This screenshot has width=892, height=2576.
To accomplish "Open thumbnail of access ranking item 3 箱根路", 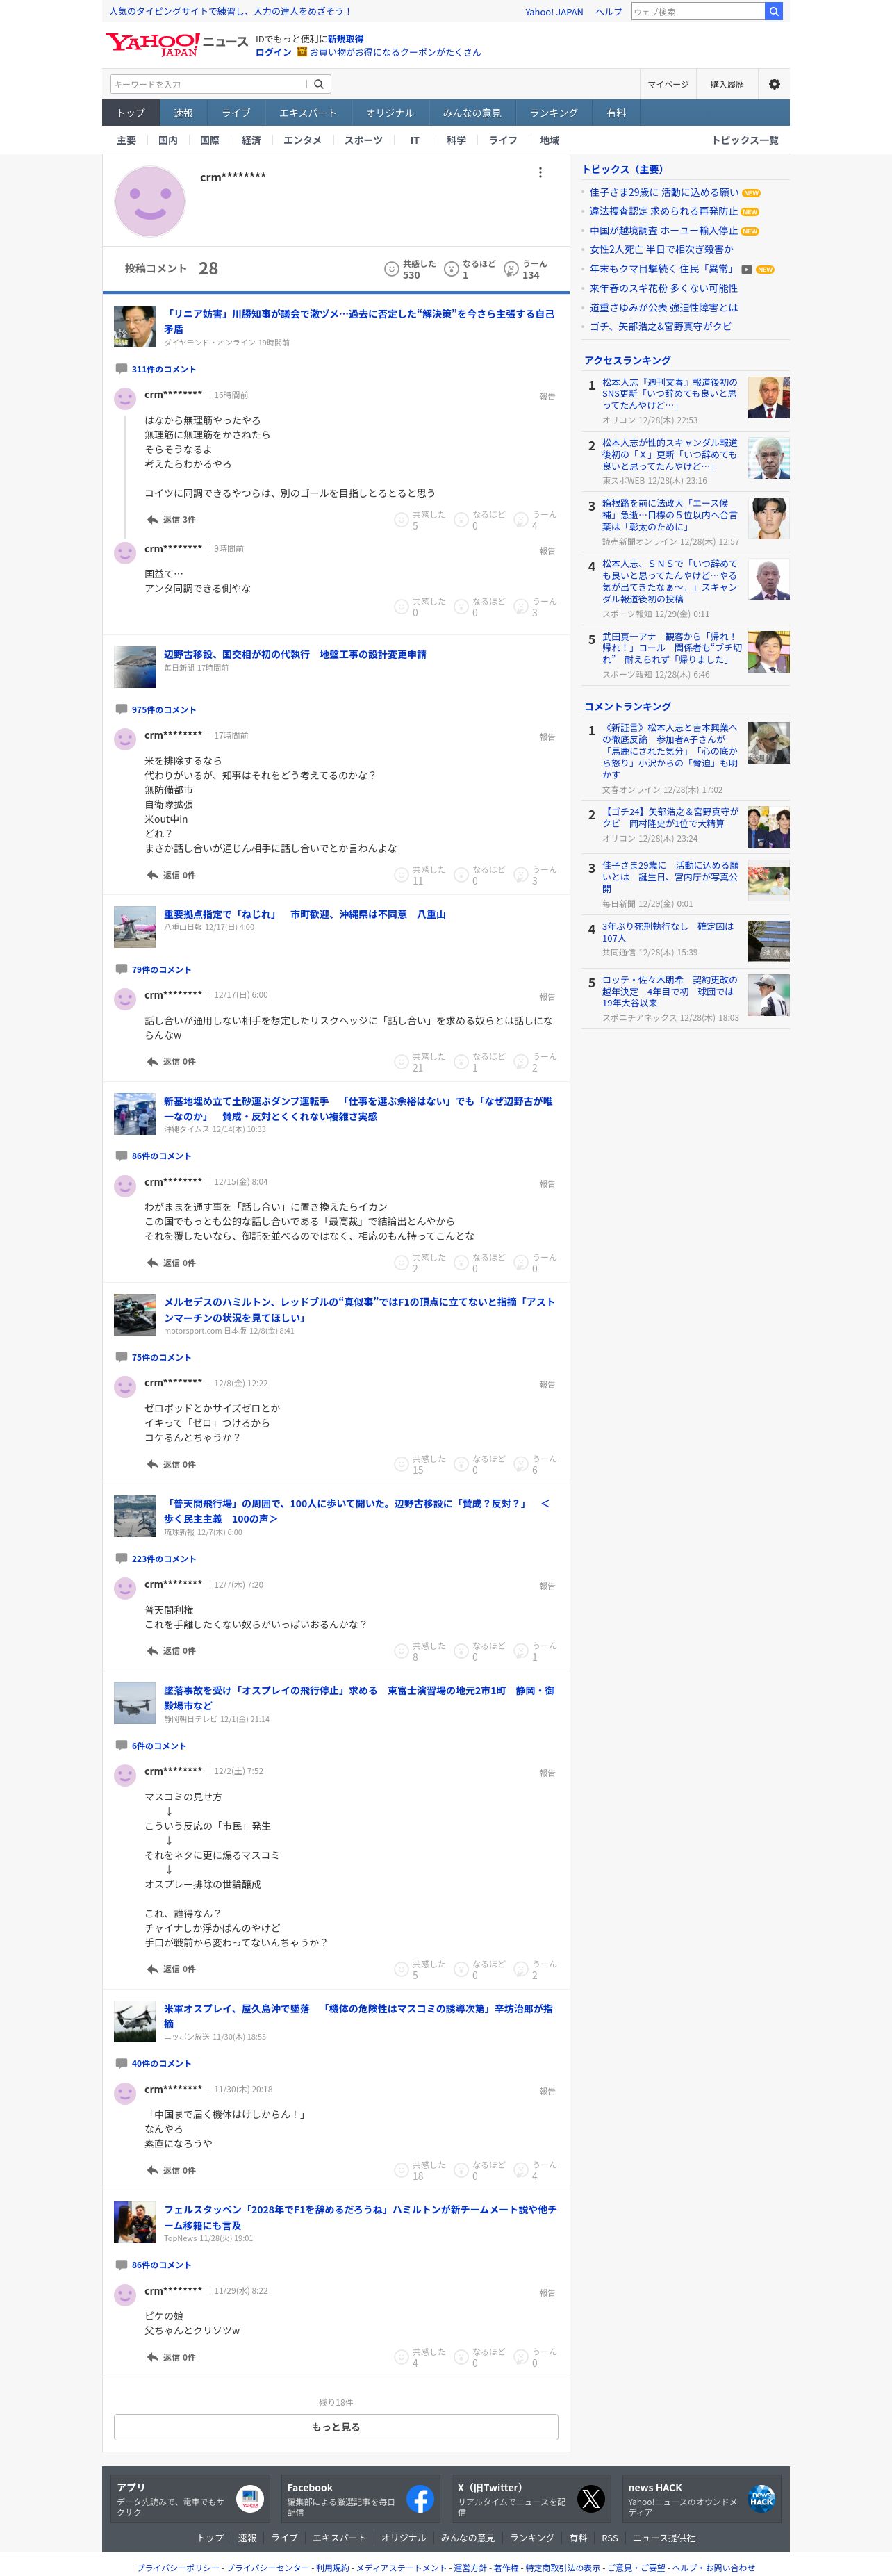I will click(768, 518).
